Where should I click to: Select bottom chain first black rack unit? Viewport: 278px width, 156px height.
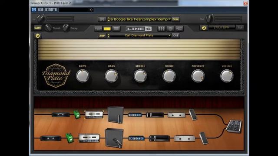(x=51, y=138)
